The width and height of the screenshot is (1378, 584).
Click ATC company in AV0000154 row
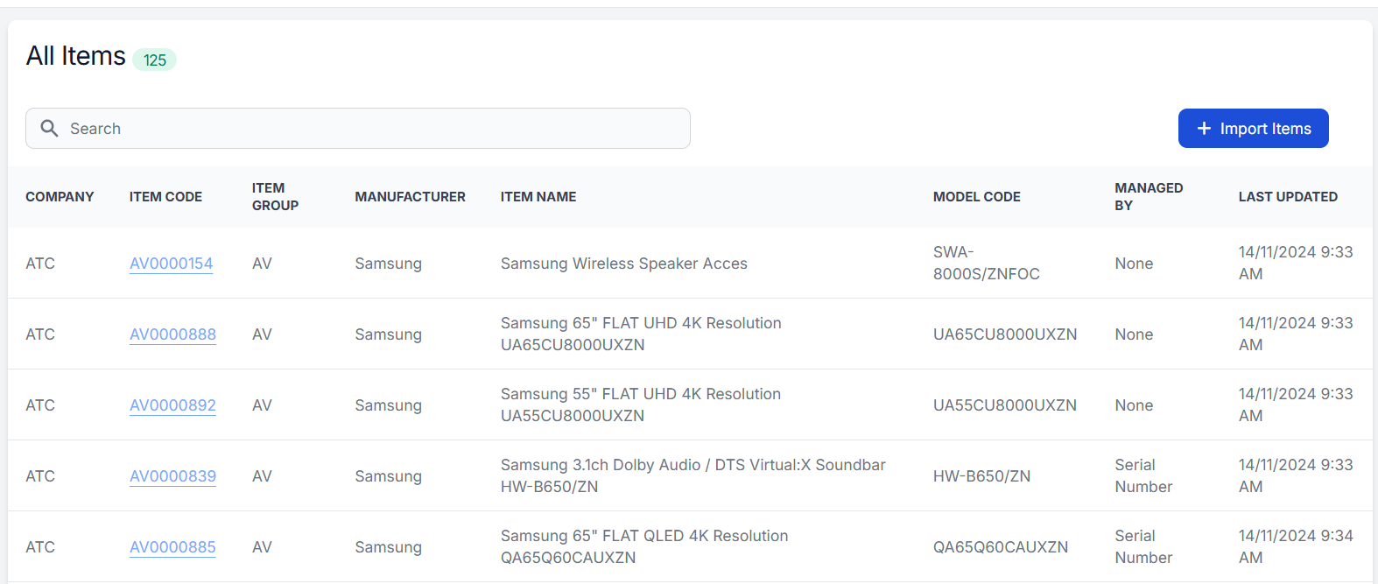tap(40, 264)
